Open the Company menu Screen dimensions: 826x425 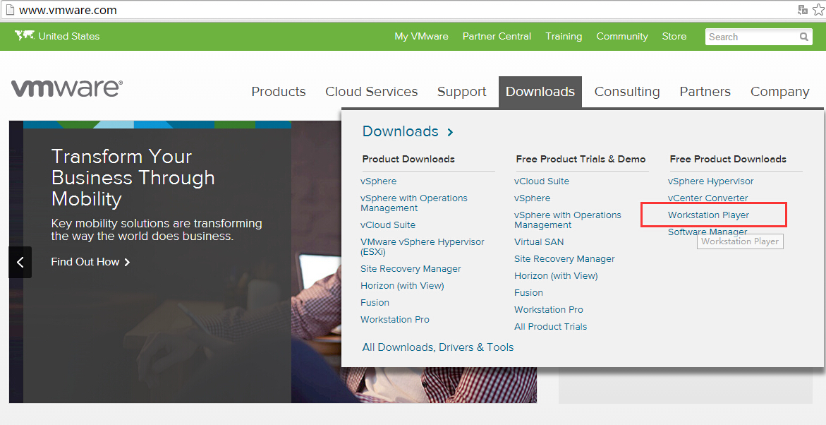coord(779,92)
